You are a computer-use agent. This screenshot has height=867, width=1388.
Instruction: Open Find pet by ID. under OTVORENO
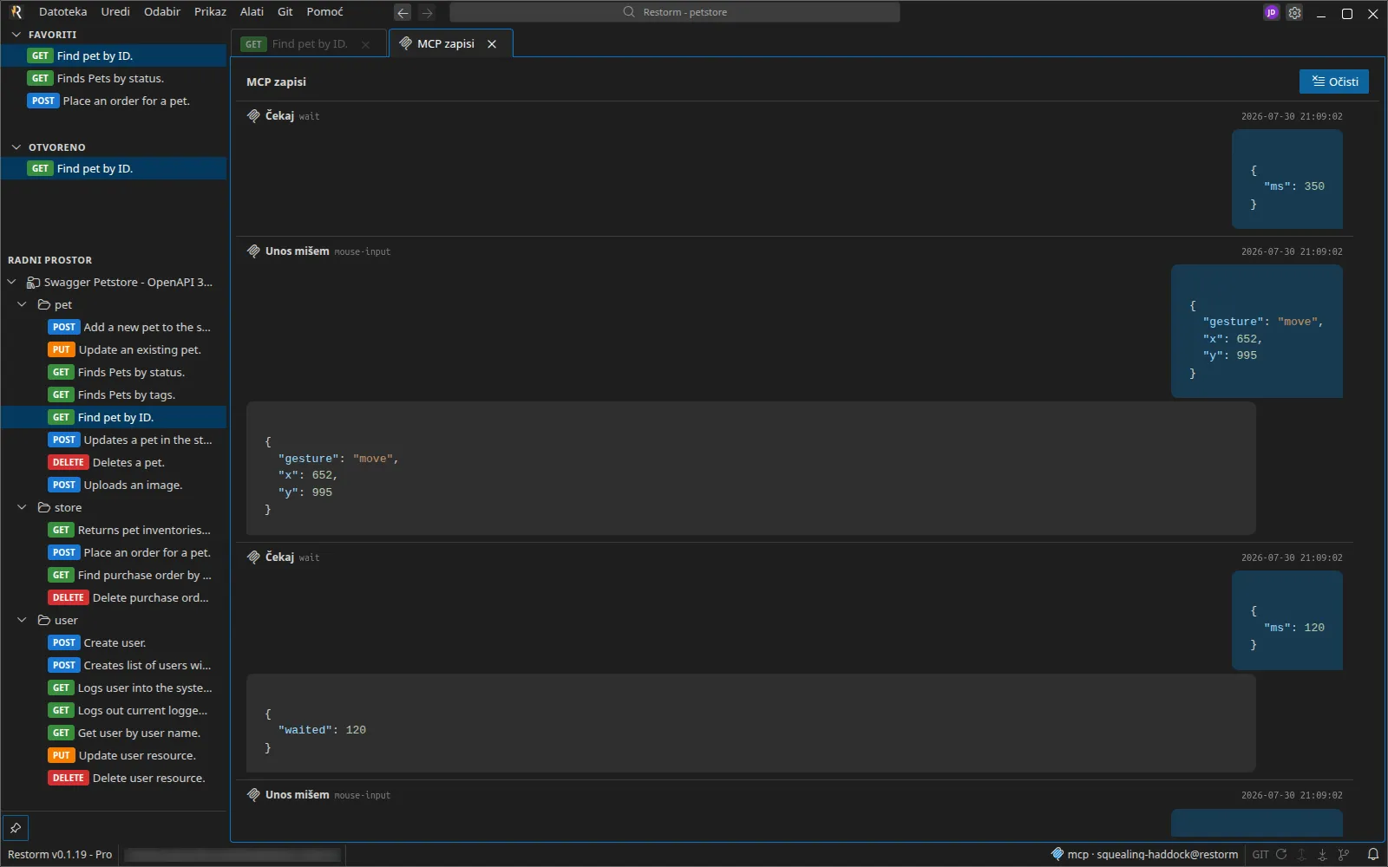click(114, 168)
